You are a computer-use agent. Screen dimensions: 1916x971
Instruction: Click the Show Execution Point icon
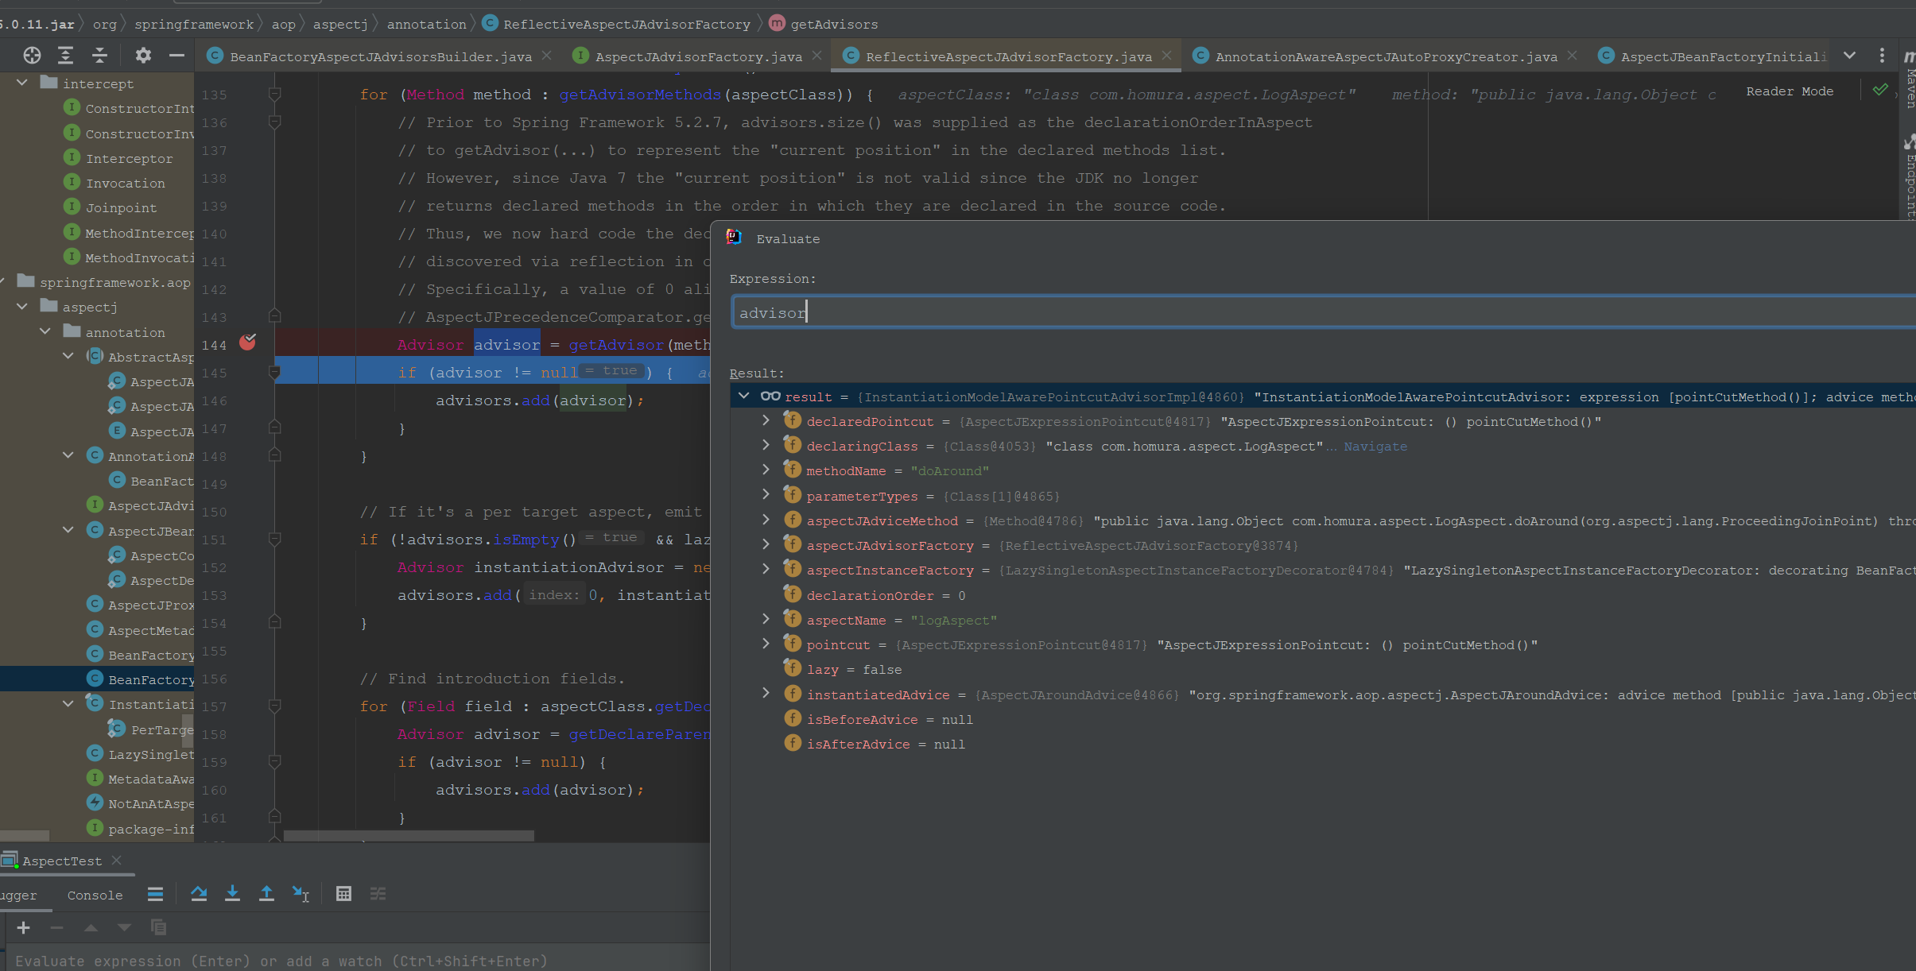[155, 894]
